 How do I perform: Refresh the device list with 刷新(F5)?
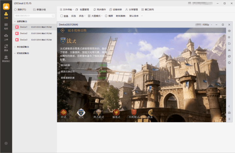tap(20, 9)
